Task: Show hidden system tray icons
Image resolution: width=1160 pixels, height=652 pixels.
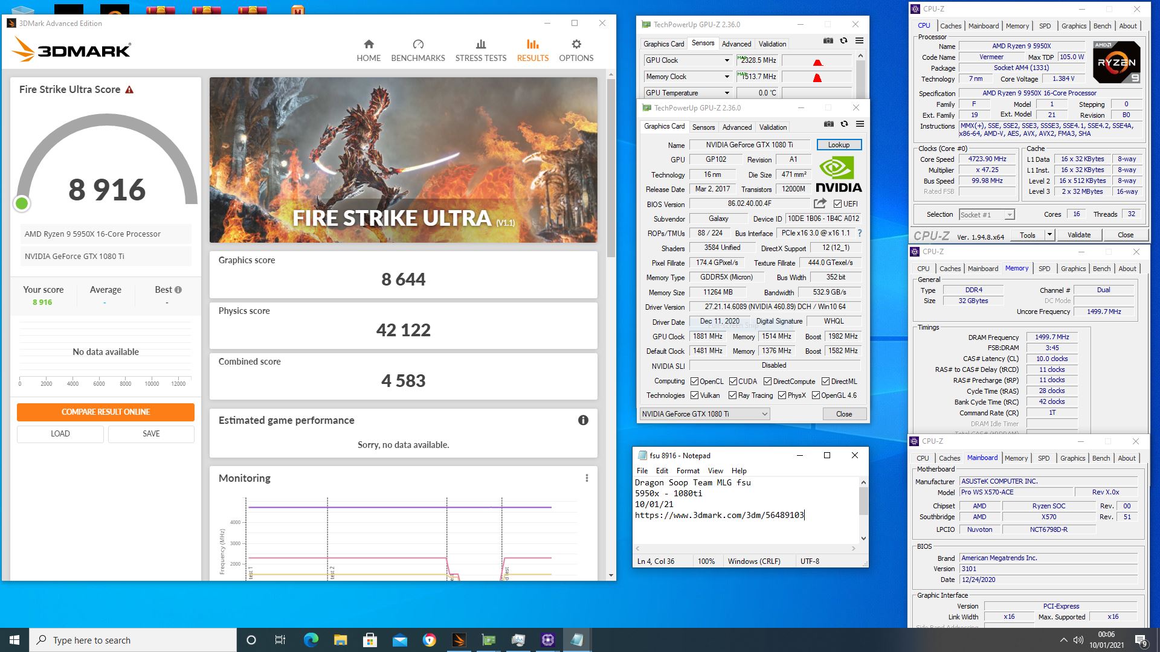Action: [1063, 640]
